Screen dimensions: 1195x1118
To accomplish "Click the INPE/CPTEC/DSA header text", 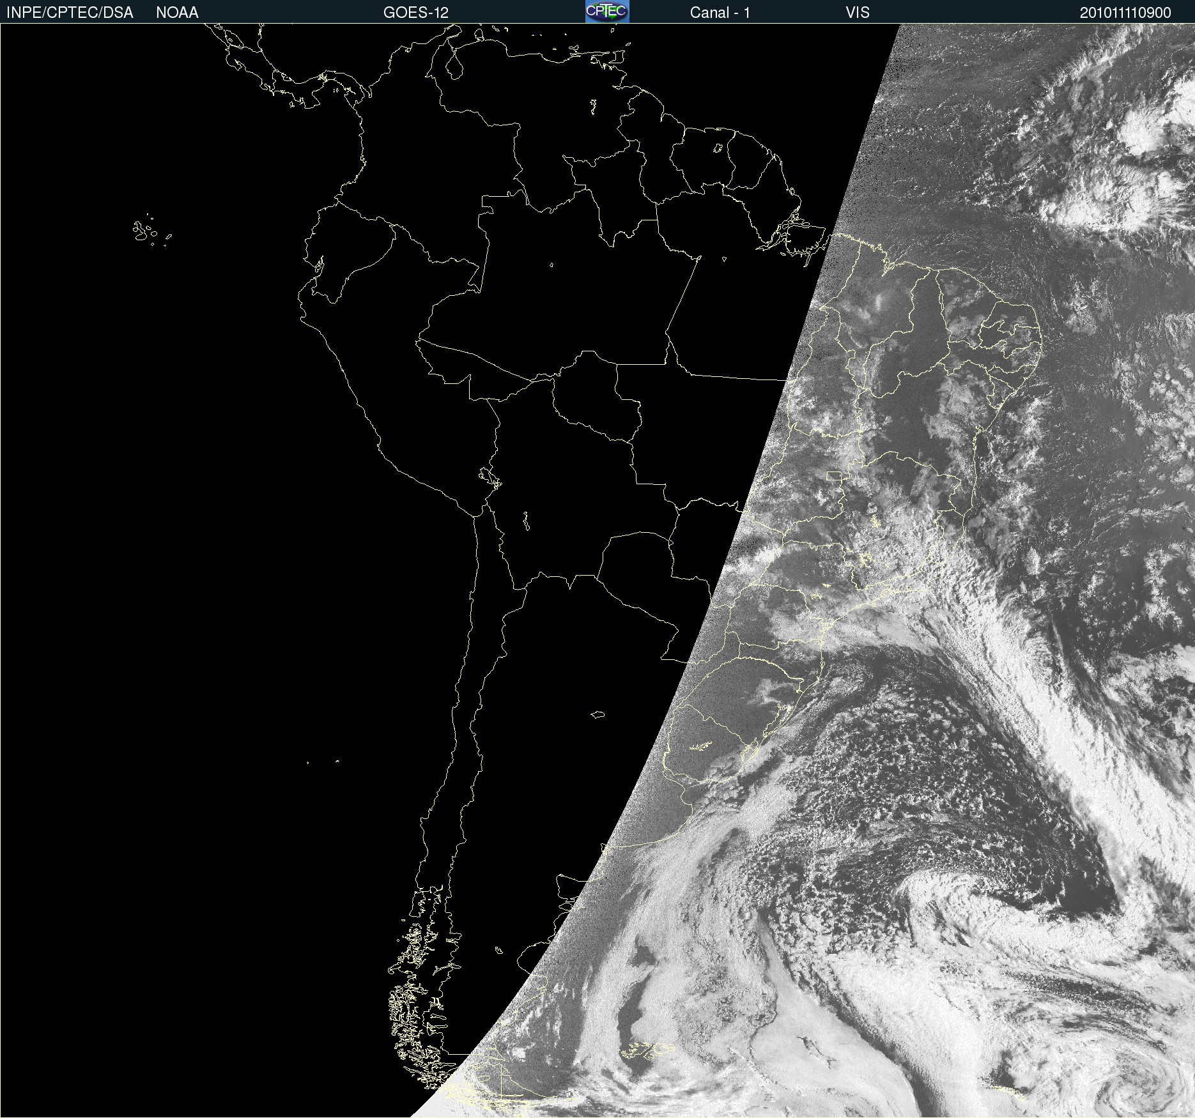I will [70, 13].
